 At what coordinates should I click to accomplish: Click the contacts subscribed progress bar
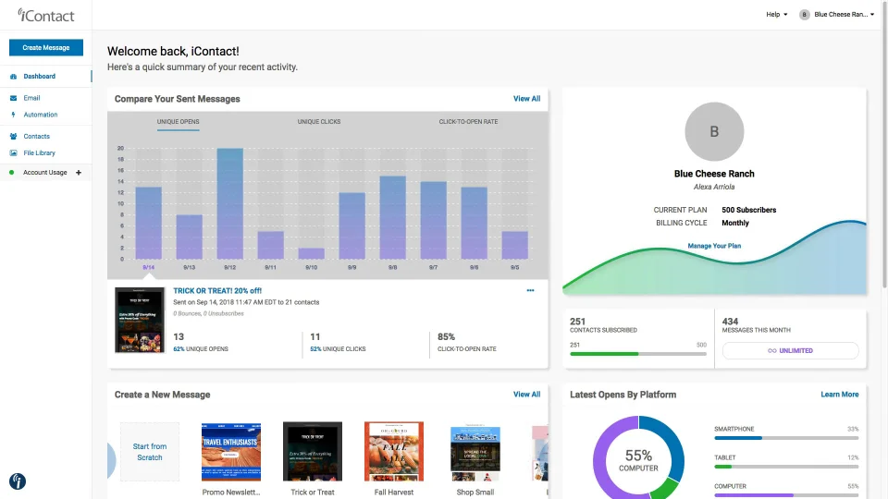pos(638,354)
